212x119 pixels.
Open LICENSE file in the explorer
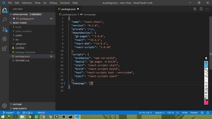point(20,48)
